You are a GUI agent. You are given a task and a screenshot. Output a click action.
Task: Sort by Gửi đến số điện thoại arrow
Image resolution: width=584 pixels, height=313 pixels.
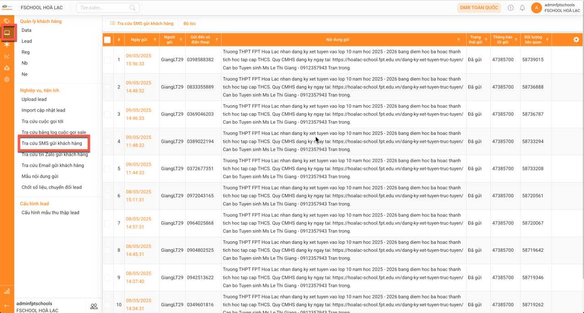[217, 40]
